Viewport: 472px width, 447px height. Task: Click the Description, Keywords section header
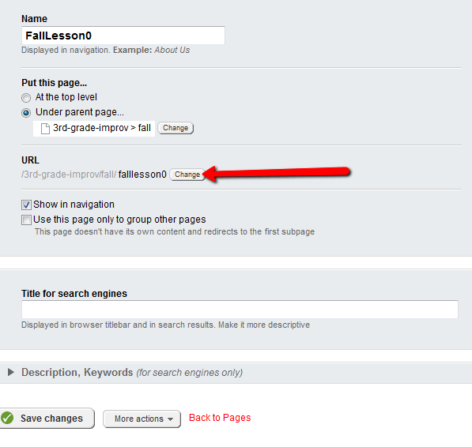pos(132,373)
